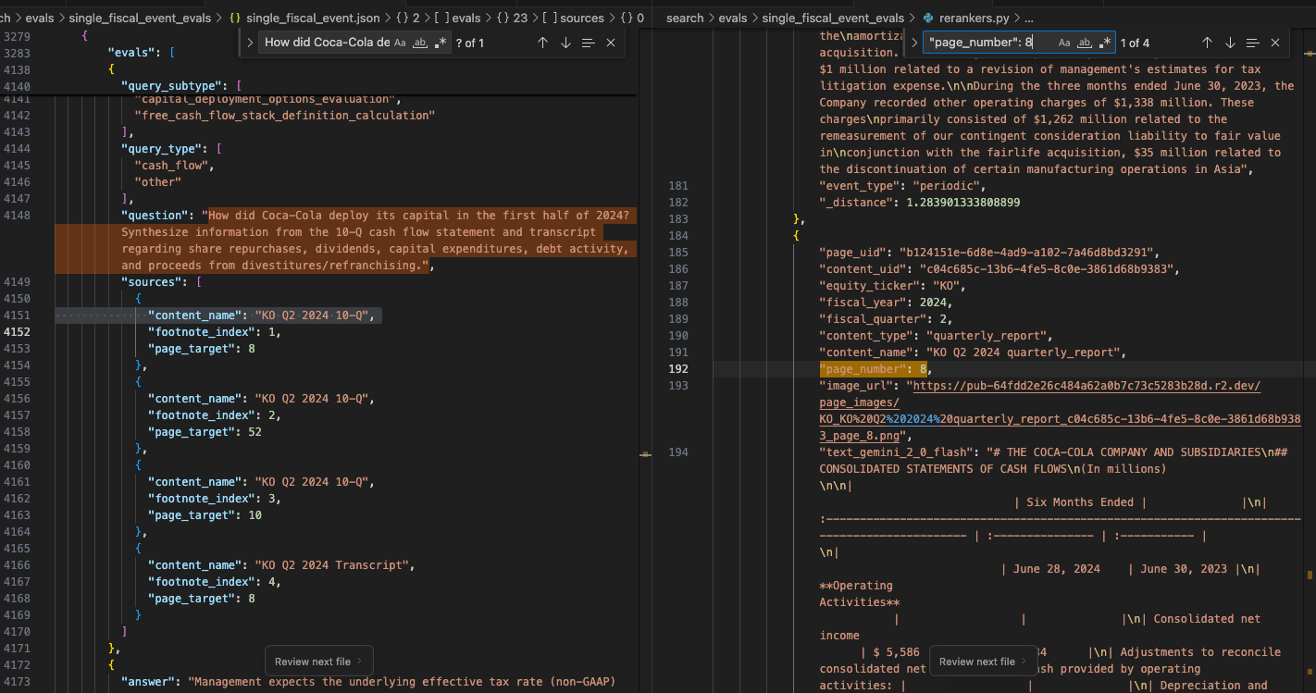
Task: Click 'Review next file' button in left pane
Action: (318, 662)
